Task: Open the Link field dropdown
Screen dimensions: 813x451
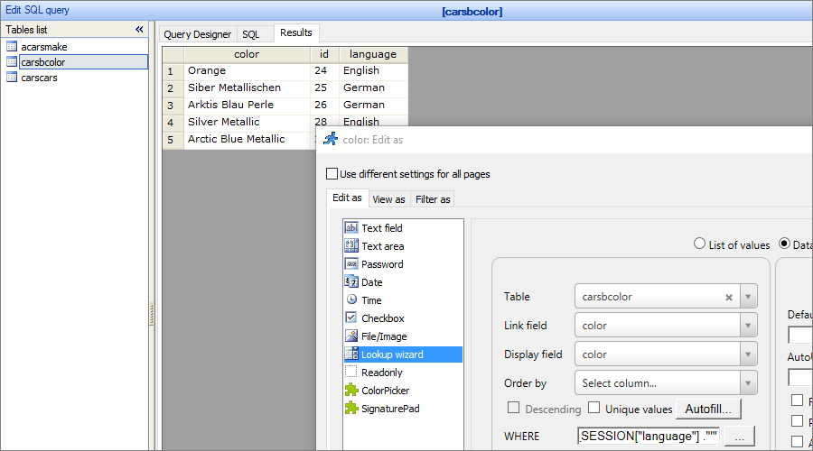Action: [748, 326]
